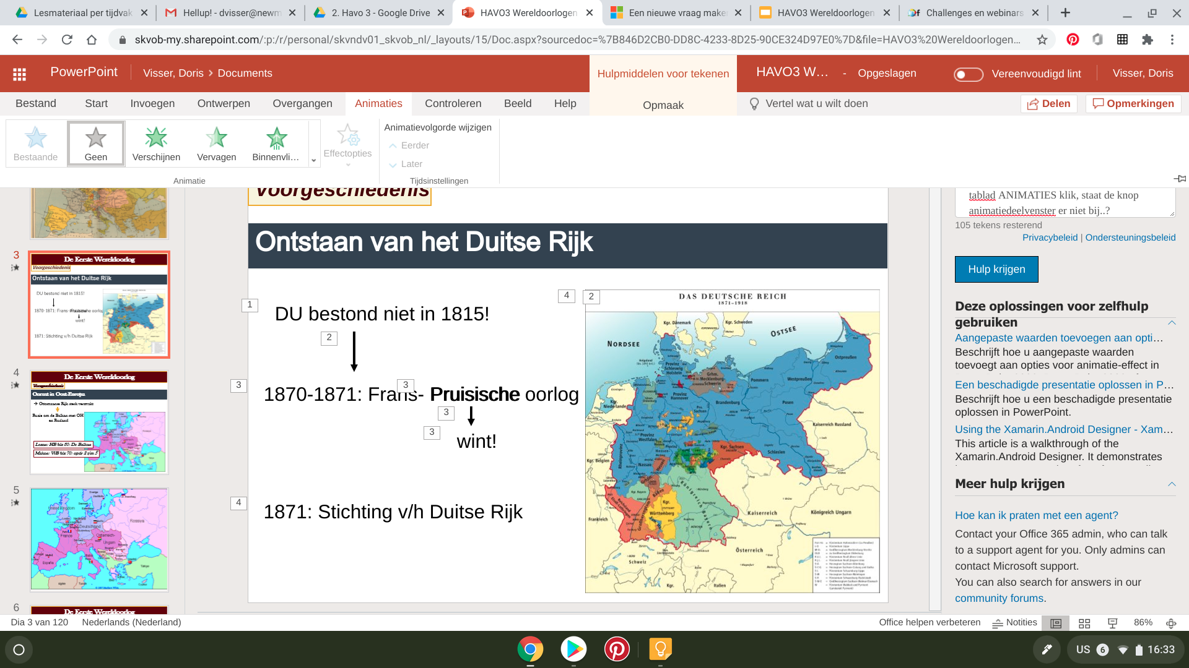Viewport: 1189px width, 668px height.
Task: Start the slideshow from status bar
Action: [x=1112, y=623]
